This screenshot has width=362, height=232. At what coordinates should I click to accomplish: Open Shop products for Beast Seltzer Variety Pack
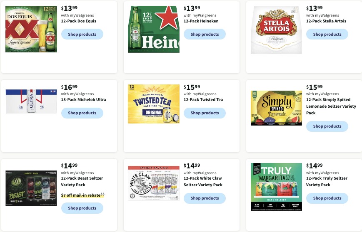click(82, 208)
